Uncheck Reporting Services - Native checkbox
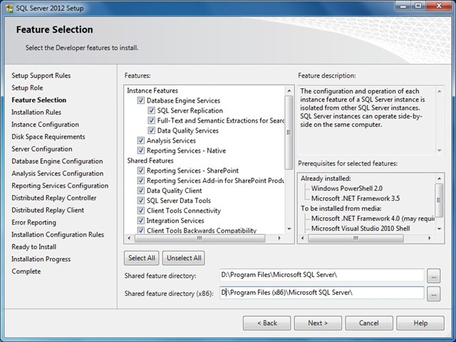456x342 pixels. coord(141,150)
